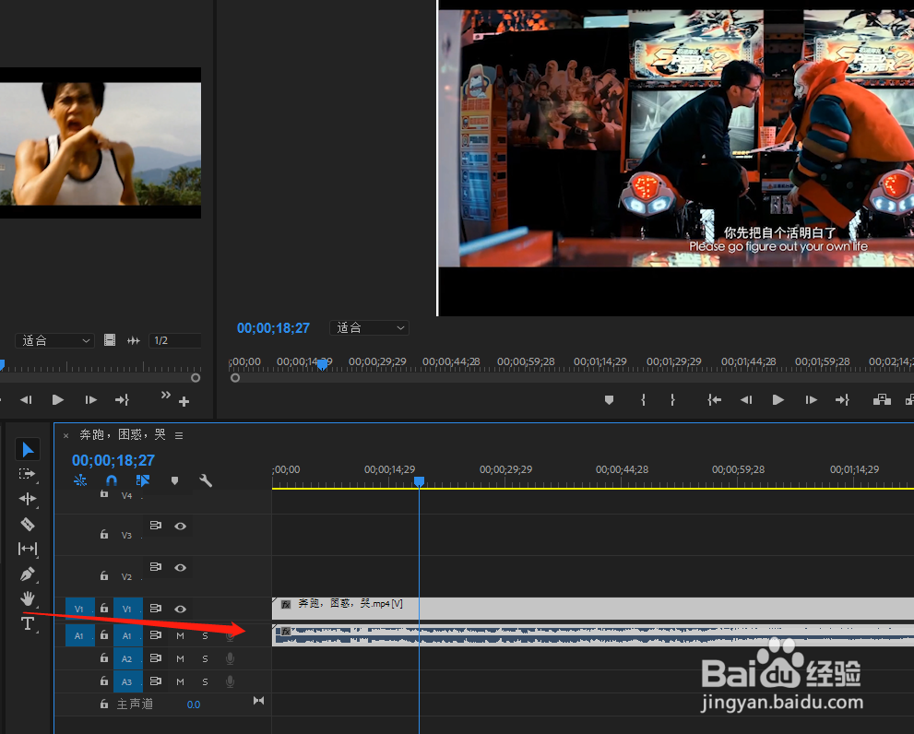The image size is (914, 734).
Task: Mark Out in program monitor
Action: coord(672,400)
